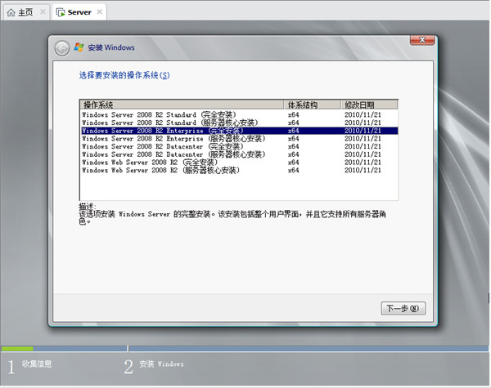Click the Server tab VM icon

[x=61, y=12]
